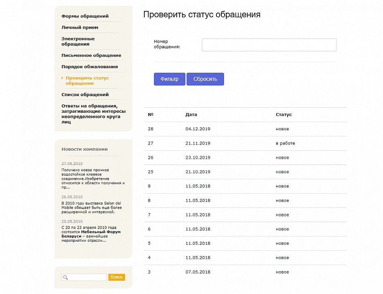Screen dimensions: 383x294
Task: Click date 23.10.2019 in table
Action: pos(198,158)
